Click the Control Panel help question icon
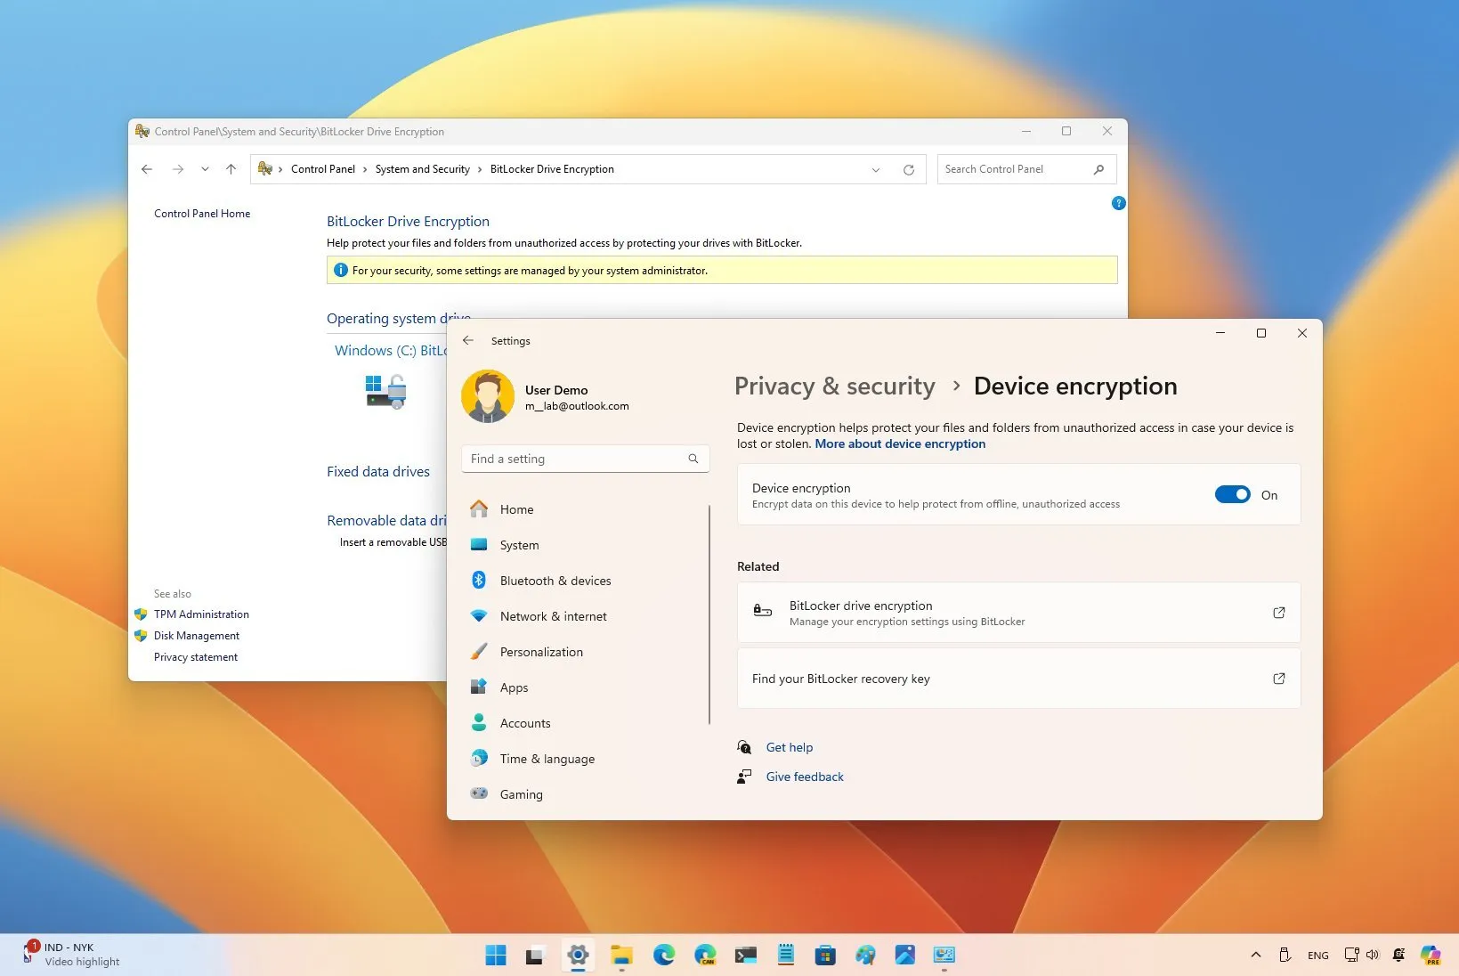Screen dimensions: 1459x976 click(1119, 203)
